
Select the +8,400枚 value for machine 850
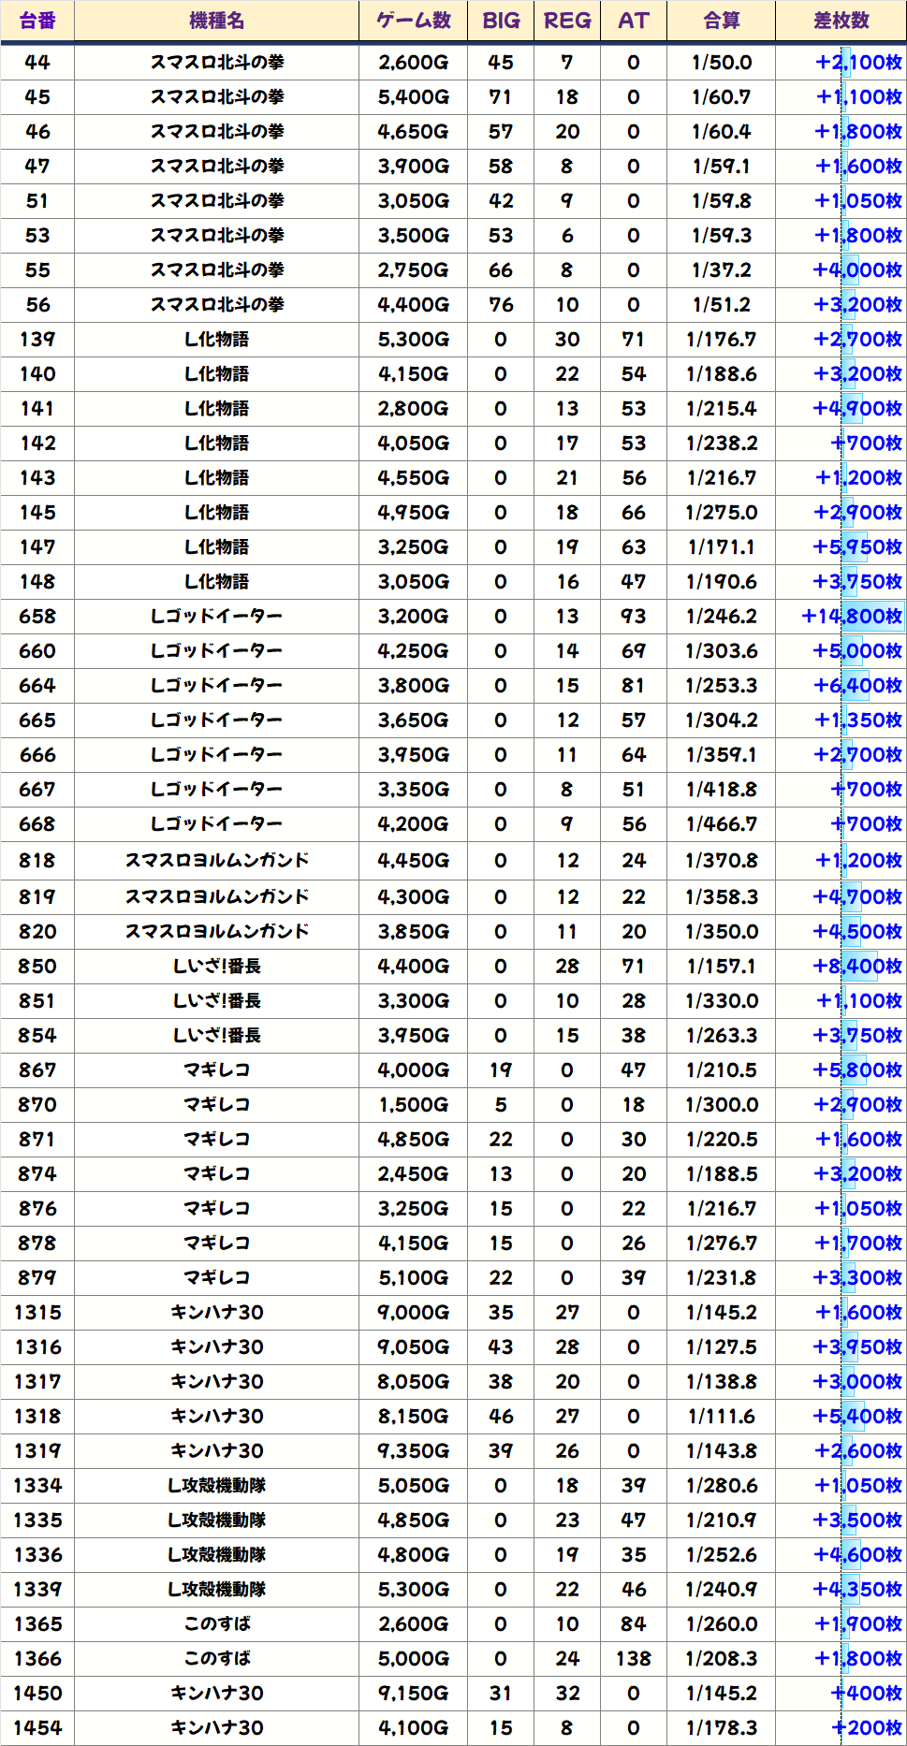pos(856,967)
